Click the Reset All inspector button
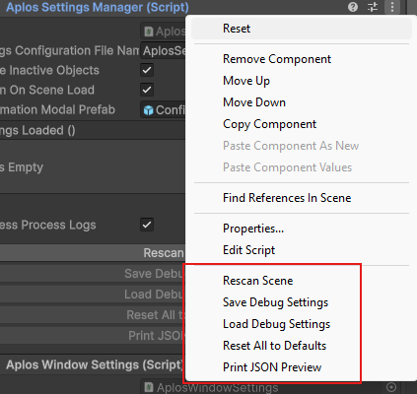 click(x=93, y=315)
